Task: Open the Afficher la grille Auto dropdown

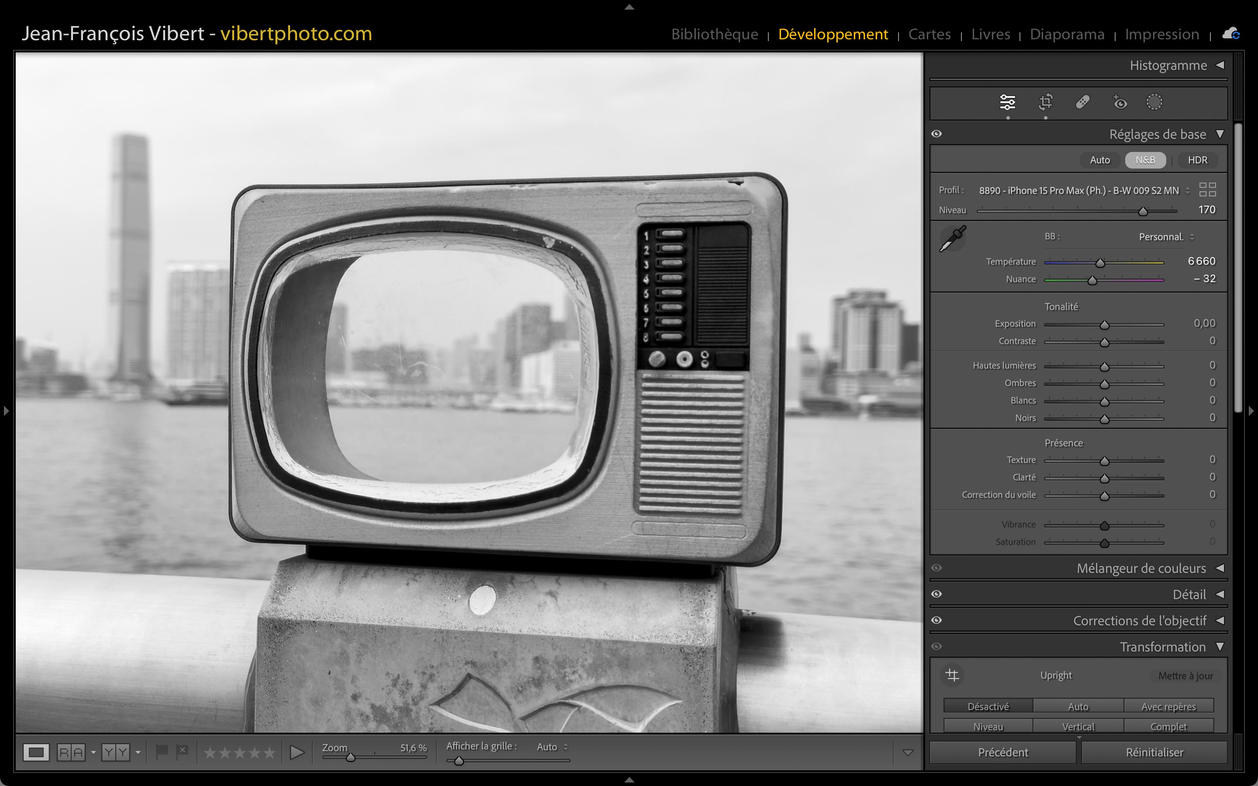Action: (552, 747)
